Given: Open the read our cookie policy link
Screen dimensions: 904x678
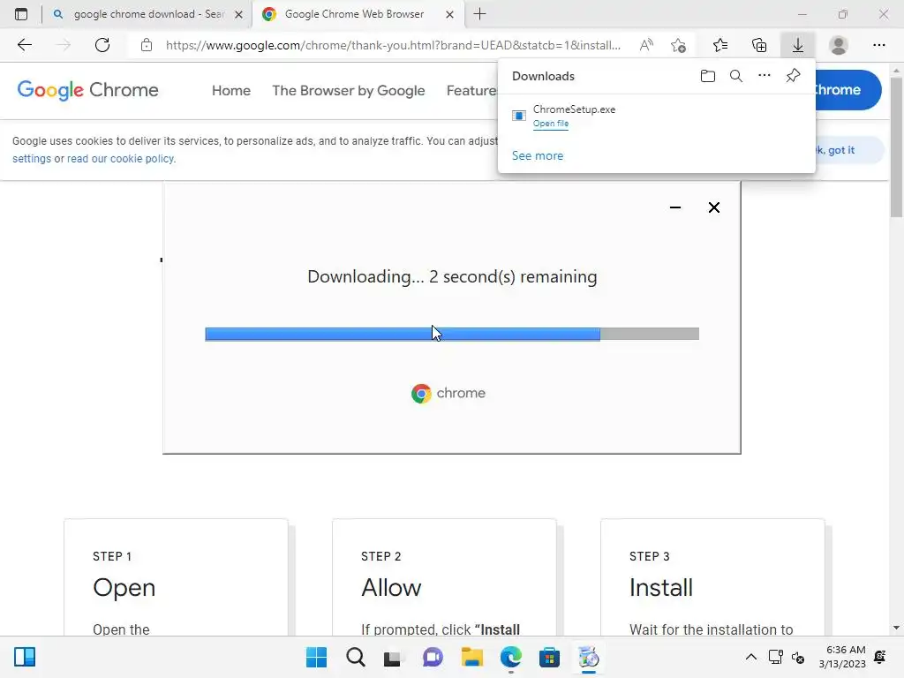Looking at the screenshot, I should pos(120,159).
